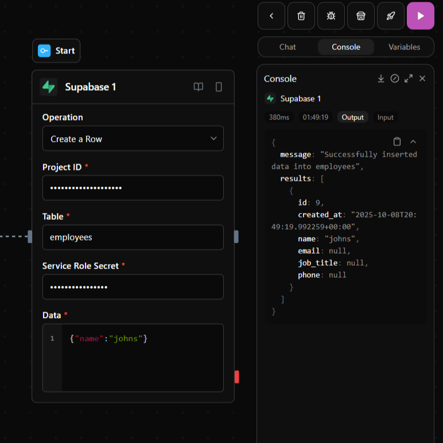Switch to the Variables tab

coord(404,47)
